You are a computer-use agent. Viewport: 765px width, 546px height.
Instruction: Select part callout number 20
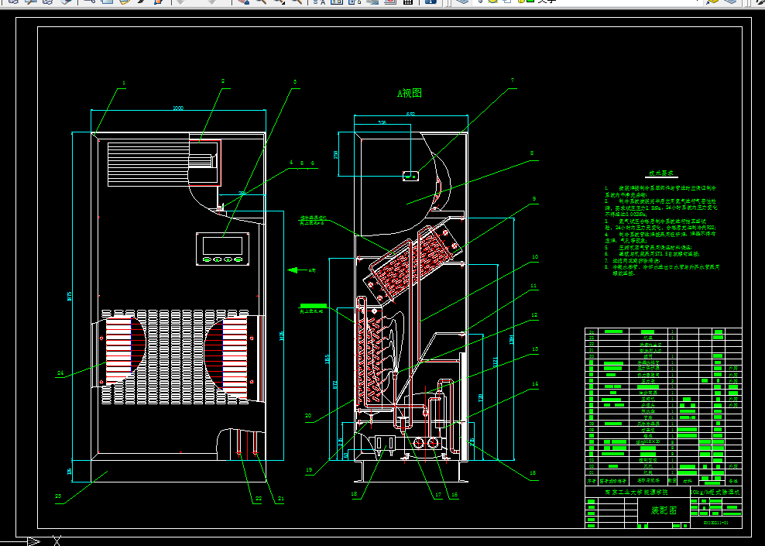308,416
